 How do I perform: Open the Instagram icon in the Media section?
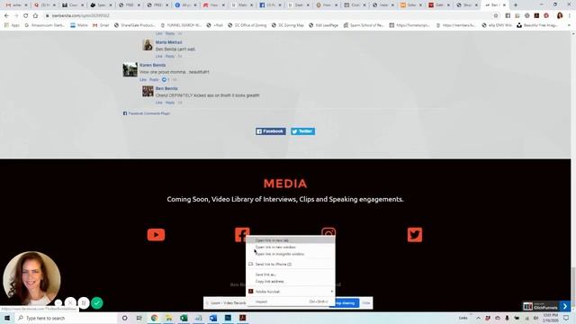tap(328, 231)
